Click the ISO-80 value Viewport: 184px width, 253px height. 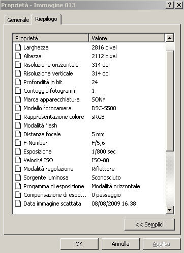100,160
